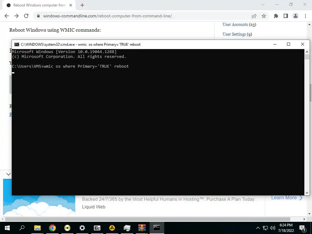
Task: Go back to the previous page in Chrome
Action: tap(7, 16)
